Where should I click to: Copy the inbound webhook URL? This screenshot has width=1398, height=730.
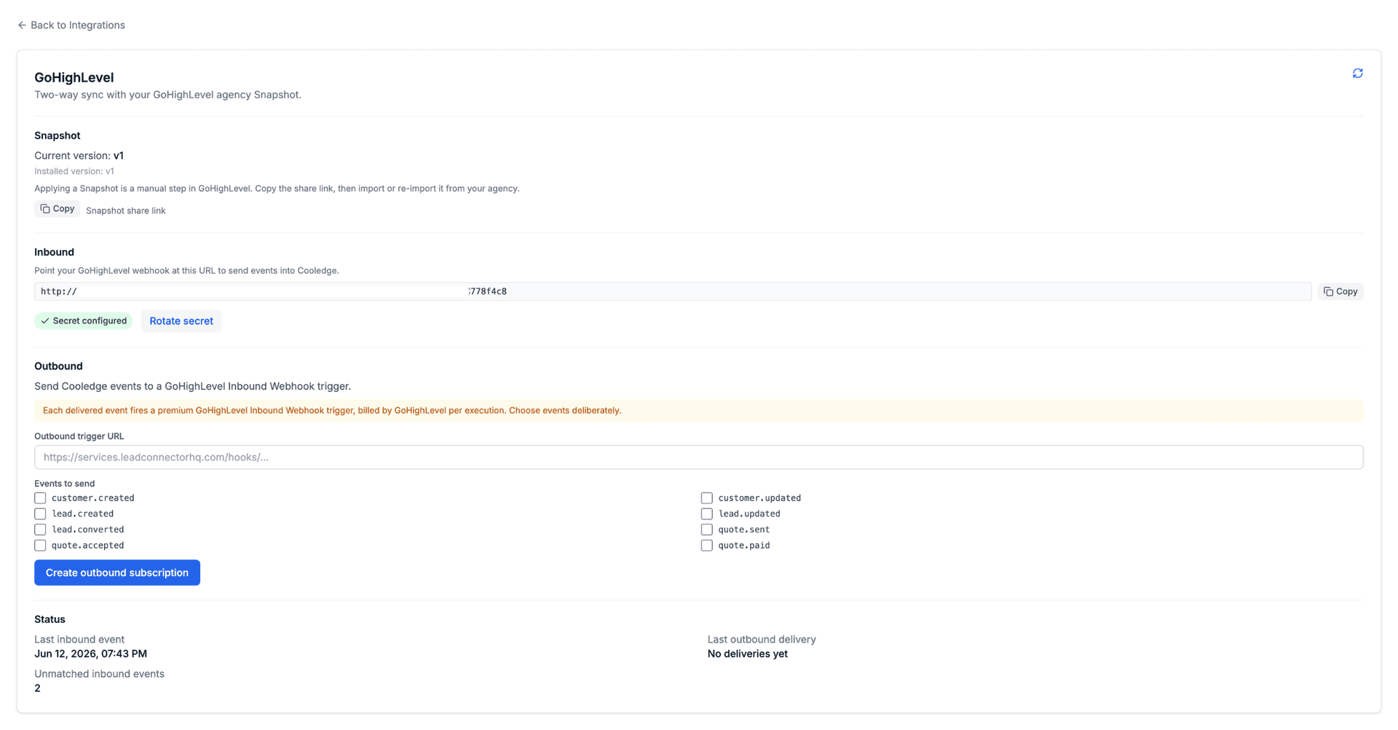[x=1340, y=291]
